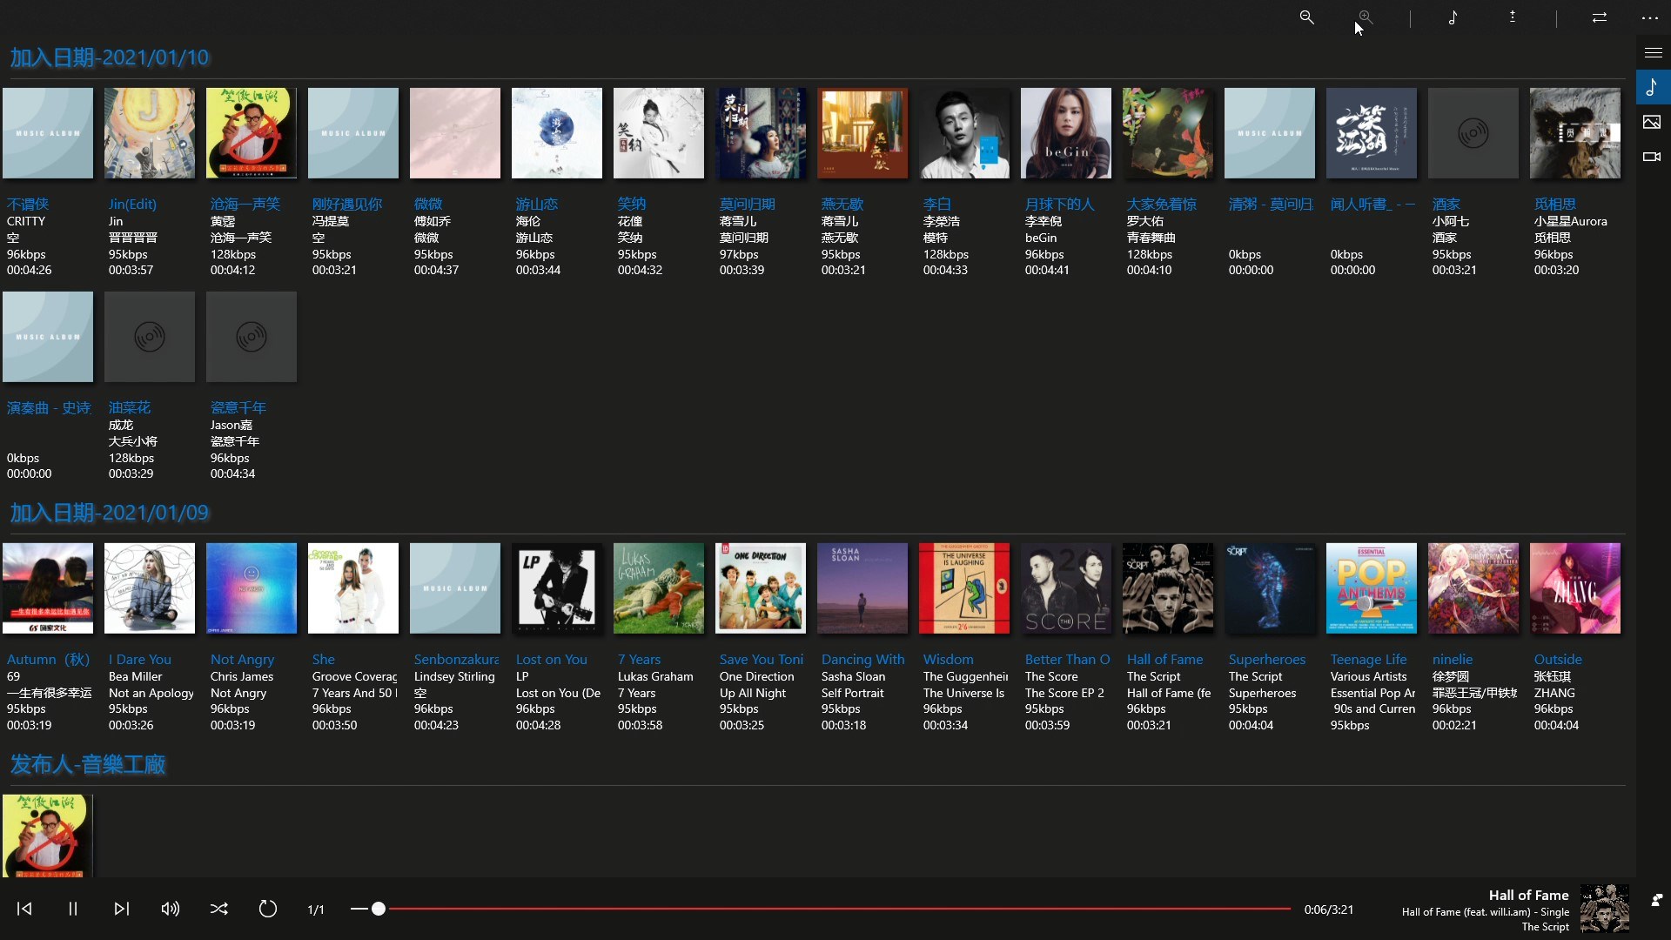Open the 大家免着惊 album cover

point(1168,133)
